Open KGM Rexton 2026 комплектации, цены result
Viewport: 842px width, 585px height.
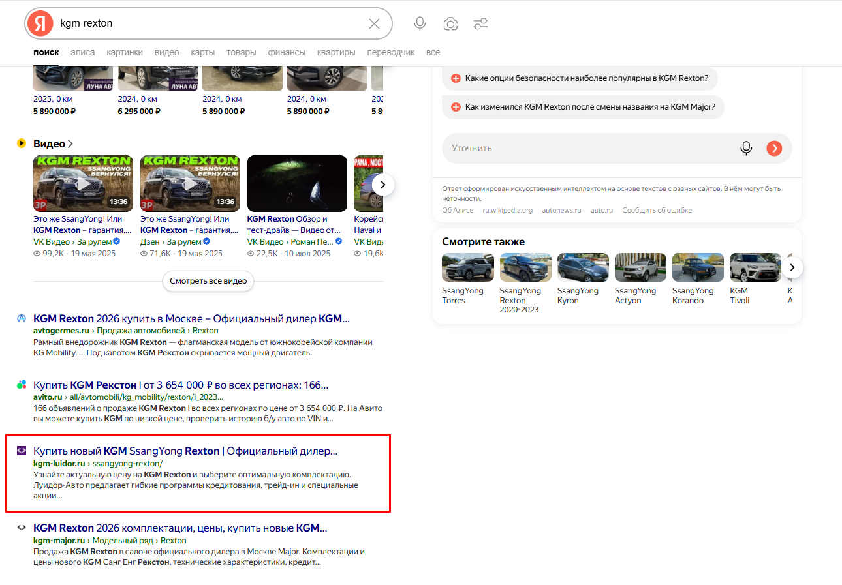pyautogui.click(x=180, y=528)
